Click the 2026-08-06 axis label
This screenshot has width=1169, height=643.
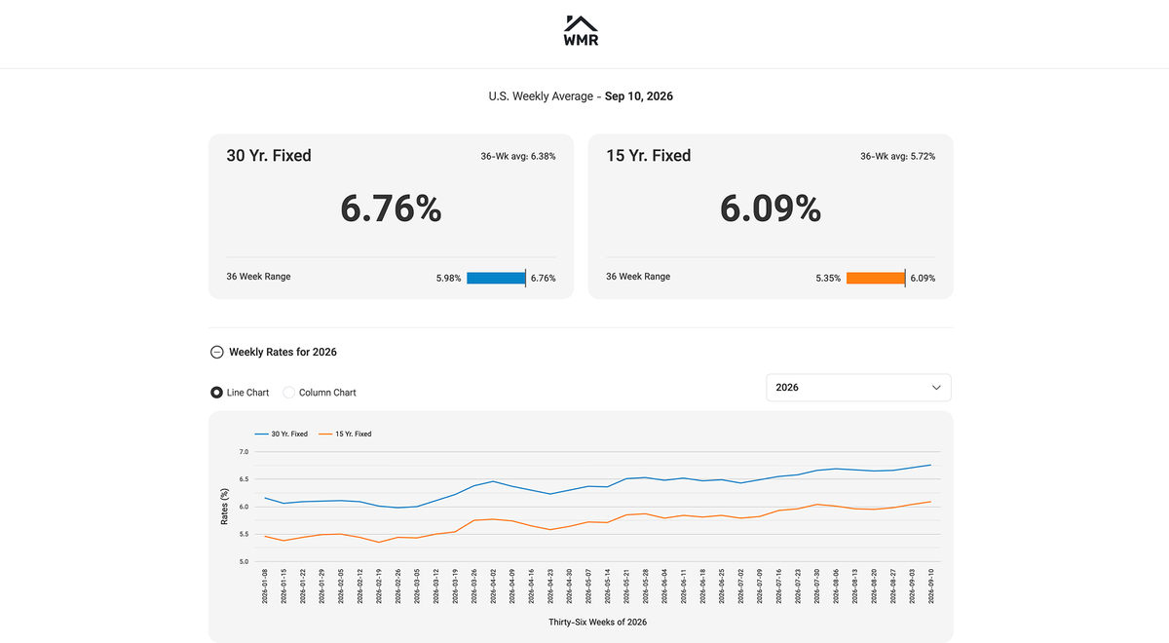pos(836,586)
